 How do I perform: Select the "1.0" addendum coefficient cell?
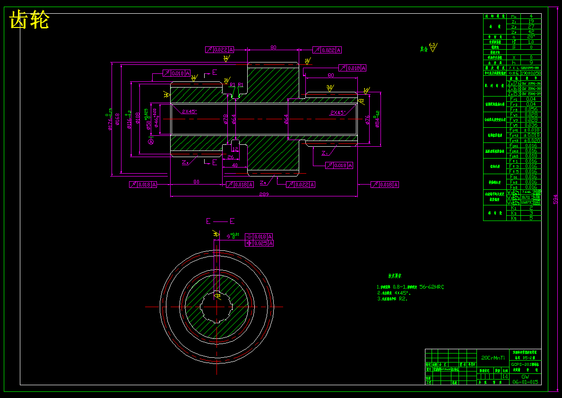[x=531, y=42]
